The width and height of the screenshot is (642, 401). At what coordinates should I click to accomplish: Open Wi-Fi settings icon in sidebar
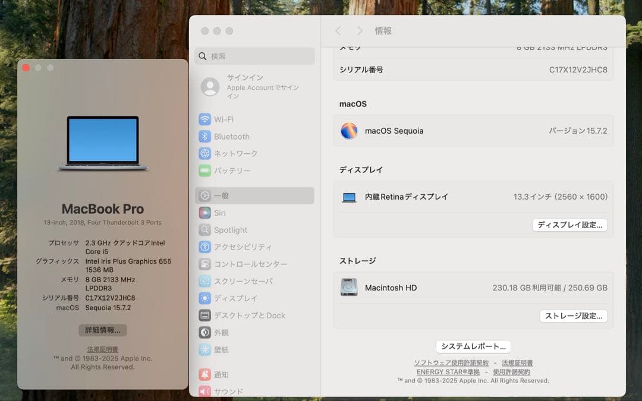(x=204, y=119)
